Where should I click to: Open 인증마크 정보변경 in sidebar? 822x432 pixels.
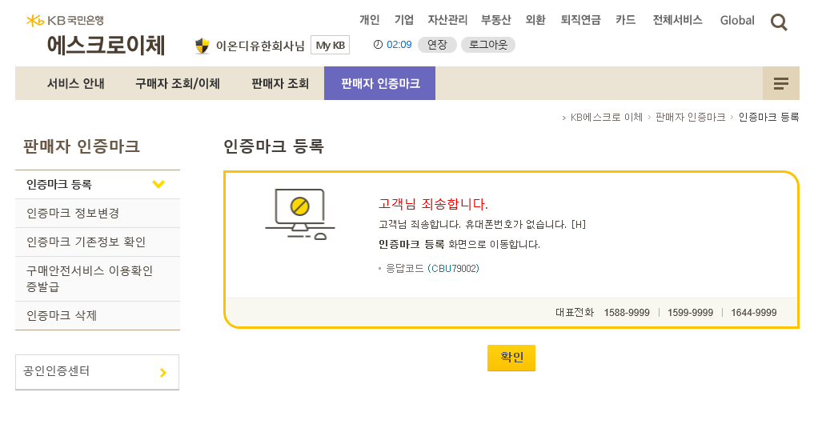tap(98, 214)
